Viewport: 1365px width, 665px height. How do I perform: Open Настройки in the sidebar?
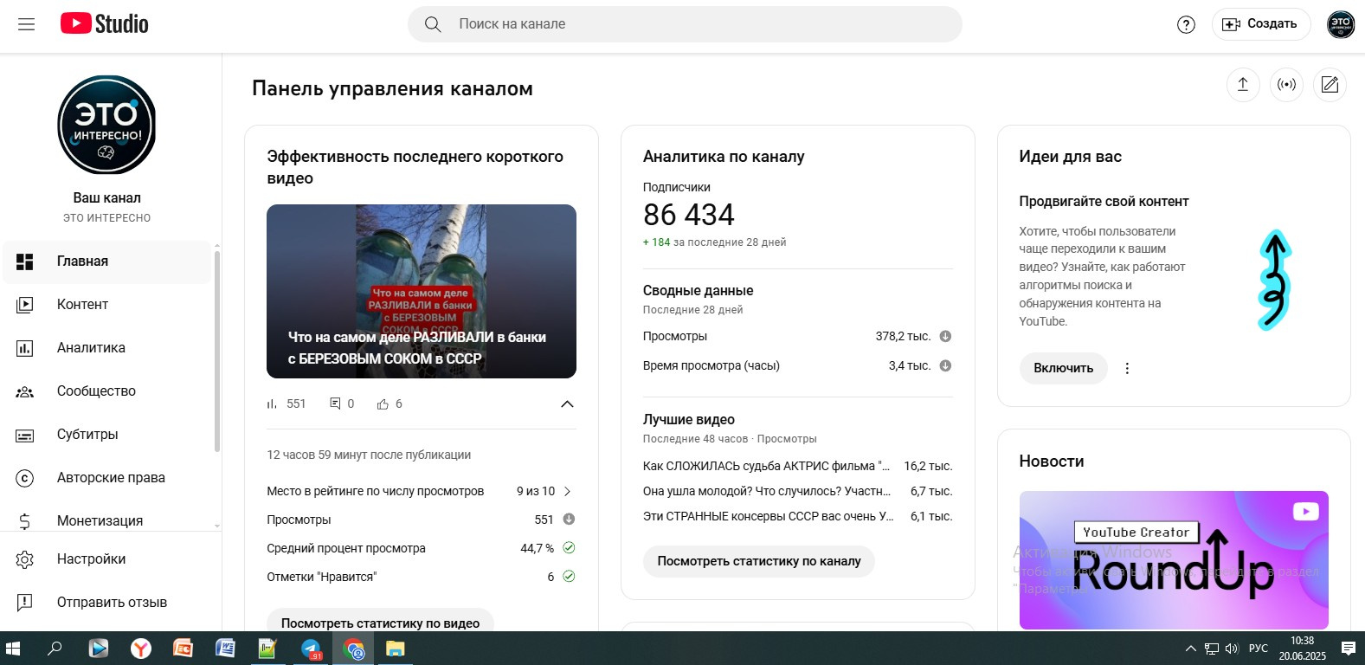coord(106,559)
